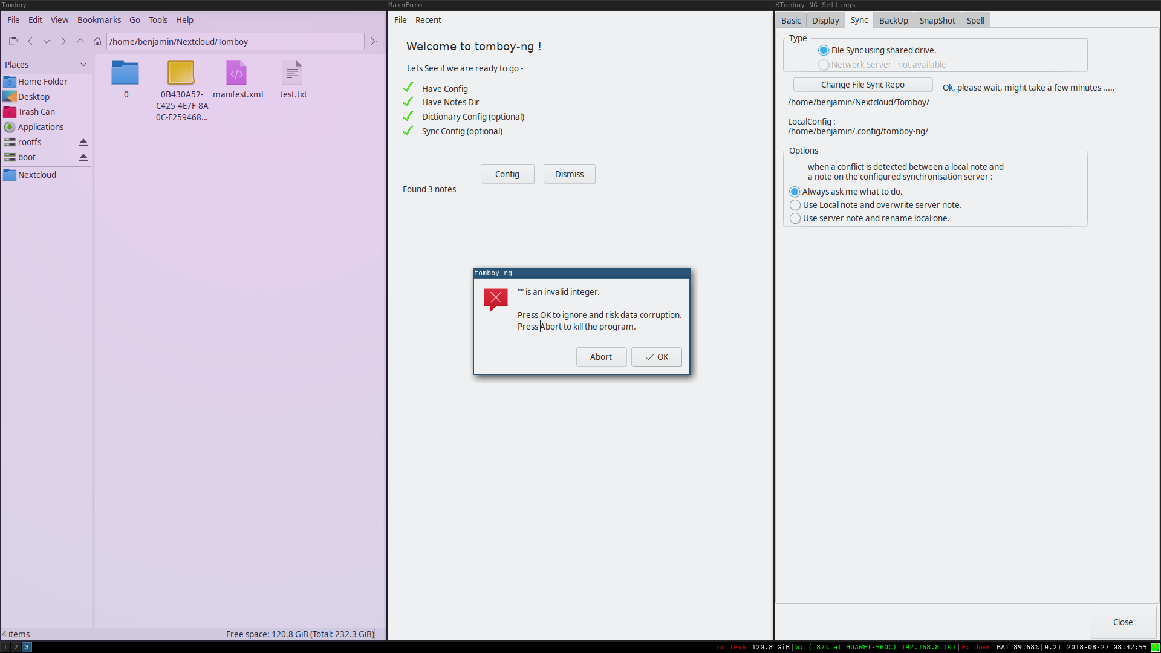The height and width of the screenshot is (653, 1161).
Task: Select File Sync using shared drive
Action: point(824,50)
